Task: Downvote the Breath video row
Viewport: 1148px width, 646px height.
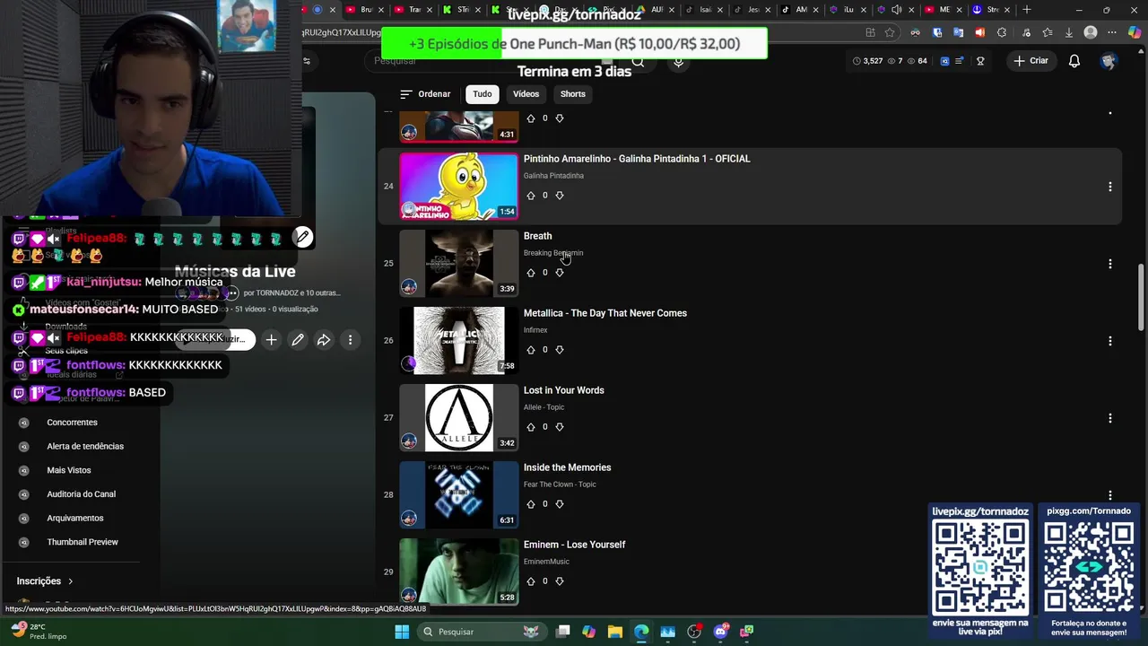Action: coord(560,273)
